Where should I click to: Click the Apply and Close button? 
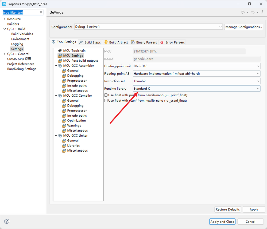coord(222,222)
